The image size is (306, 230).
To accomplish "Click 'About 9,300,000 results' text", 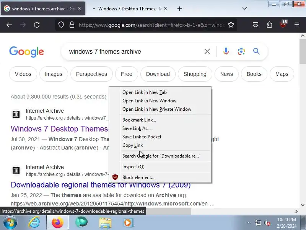I will (x=59, y=97).
